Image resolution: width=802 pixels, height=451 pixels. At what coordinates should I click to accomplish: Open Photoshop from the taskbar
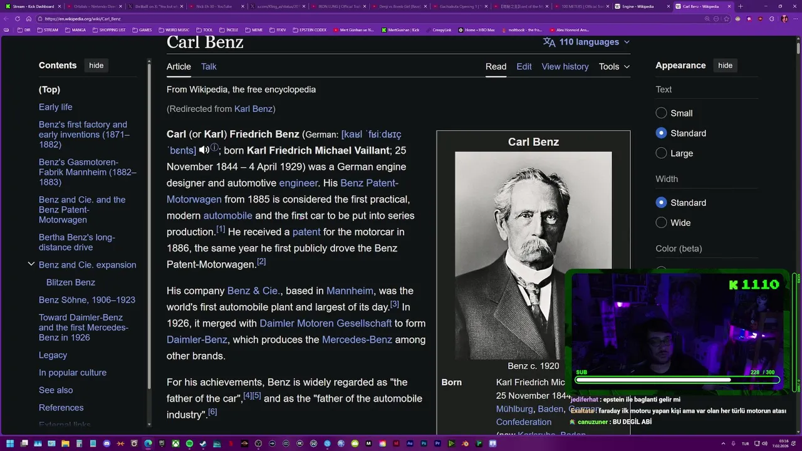424,443
